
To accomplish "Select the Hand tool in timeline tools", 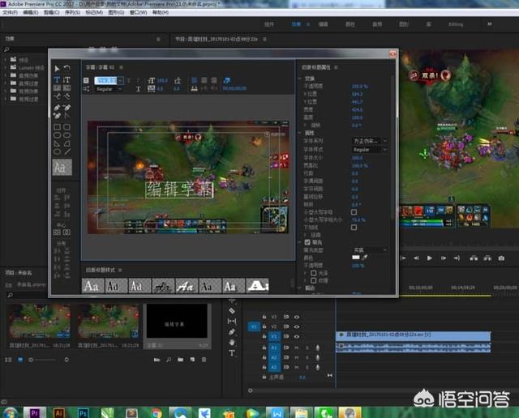I will [232, 342].
